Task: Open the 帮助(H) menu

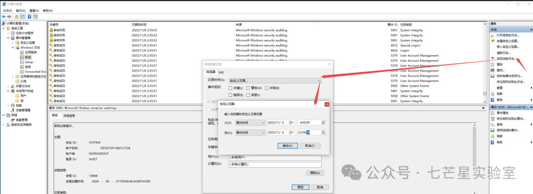Action: [48, 11]
